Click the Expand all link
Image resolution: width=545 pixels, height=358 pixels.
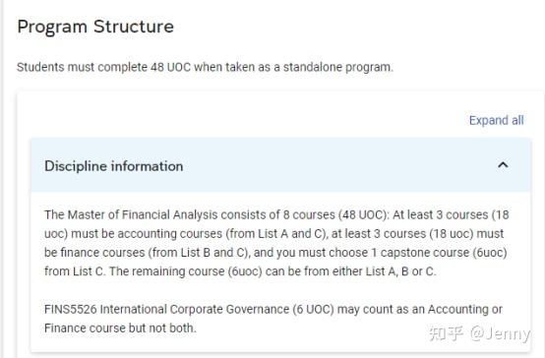pyautogui.click(x=497, y=120)
